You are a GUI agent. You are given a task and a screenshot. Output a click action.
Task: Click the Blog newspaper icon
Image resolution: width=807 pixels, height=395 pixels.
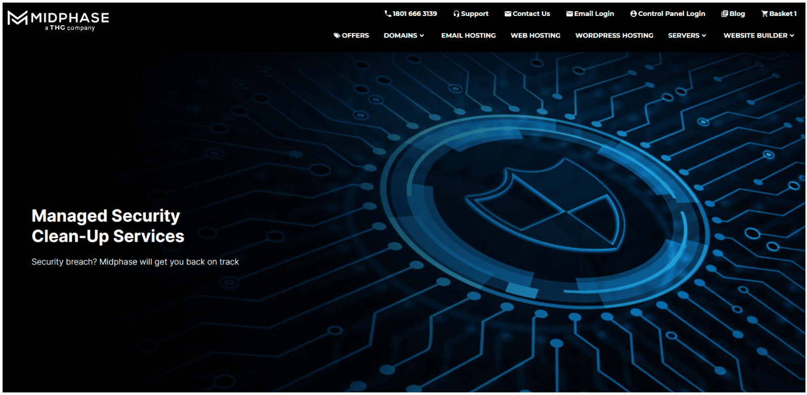click(725, 14)
